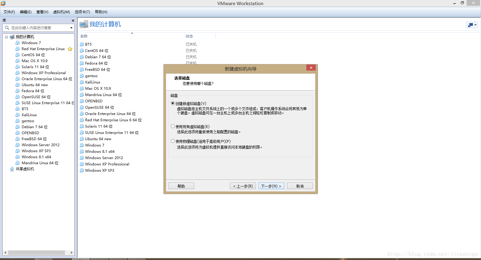Open 文件(F) menu
The image size is (481, 260).
pyautogui.click(x=9, y=12)
